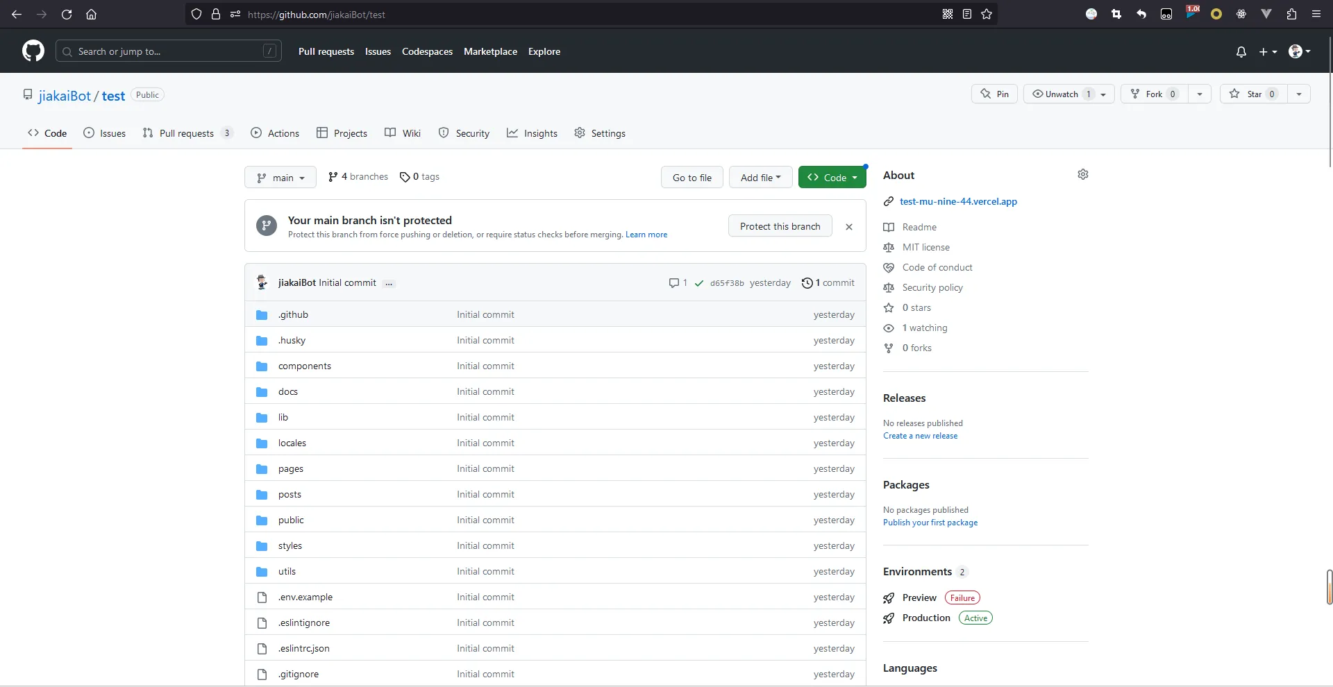Image resolution: width=1333 pixels, height=687 pixels.
Task: Go back with browser back arrow
Action: 17,14
